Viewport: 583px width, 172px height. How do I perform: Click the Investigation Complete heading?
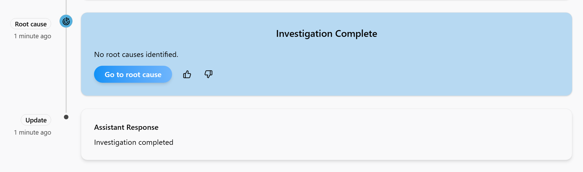click(326, 34)
